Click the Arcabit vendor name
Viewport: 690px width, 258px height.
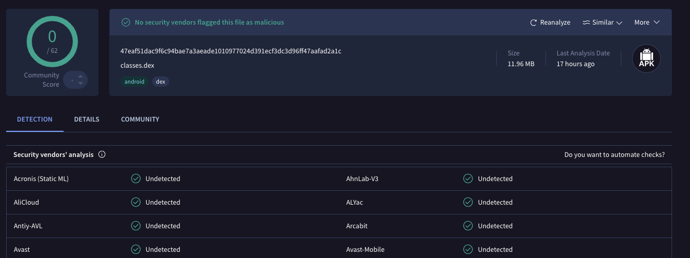357,226
